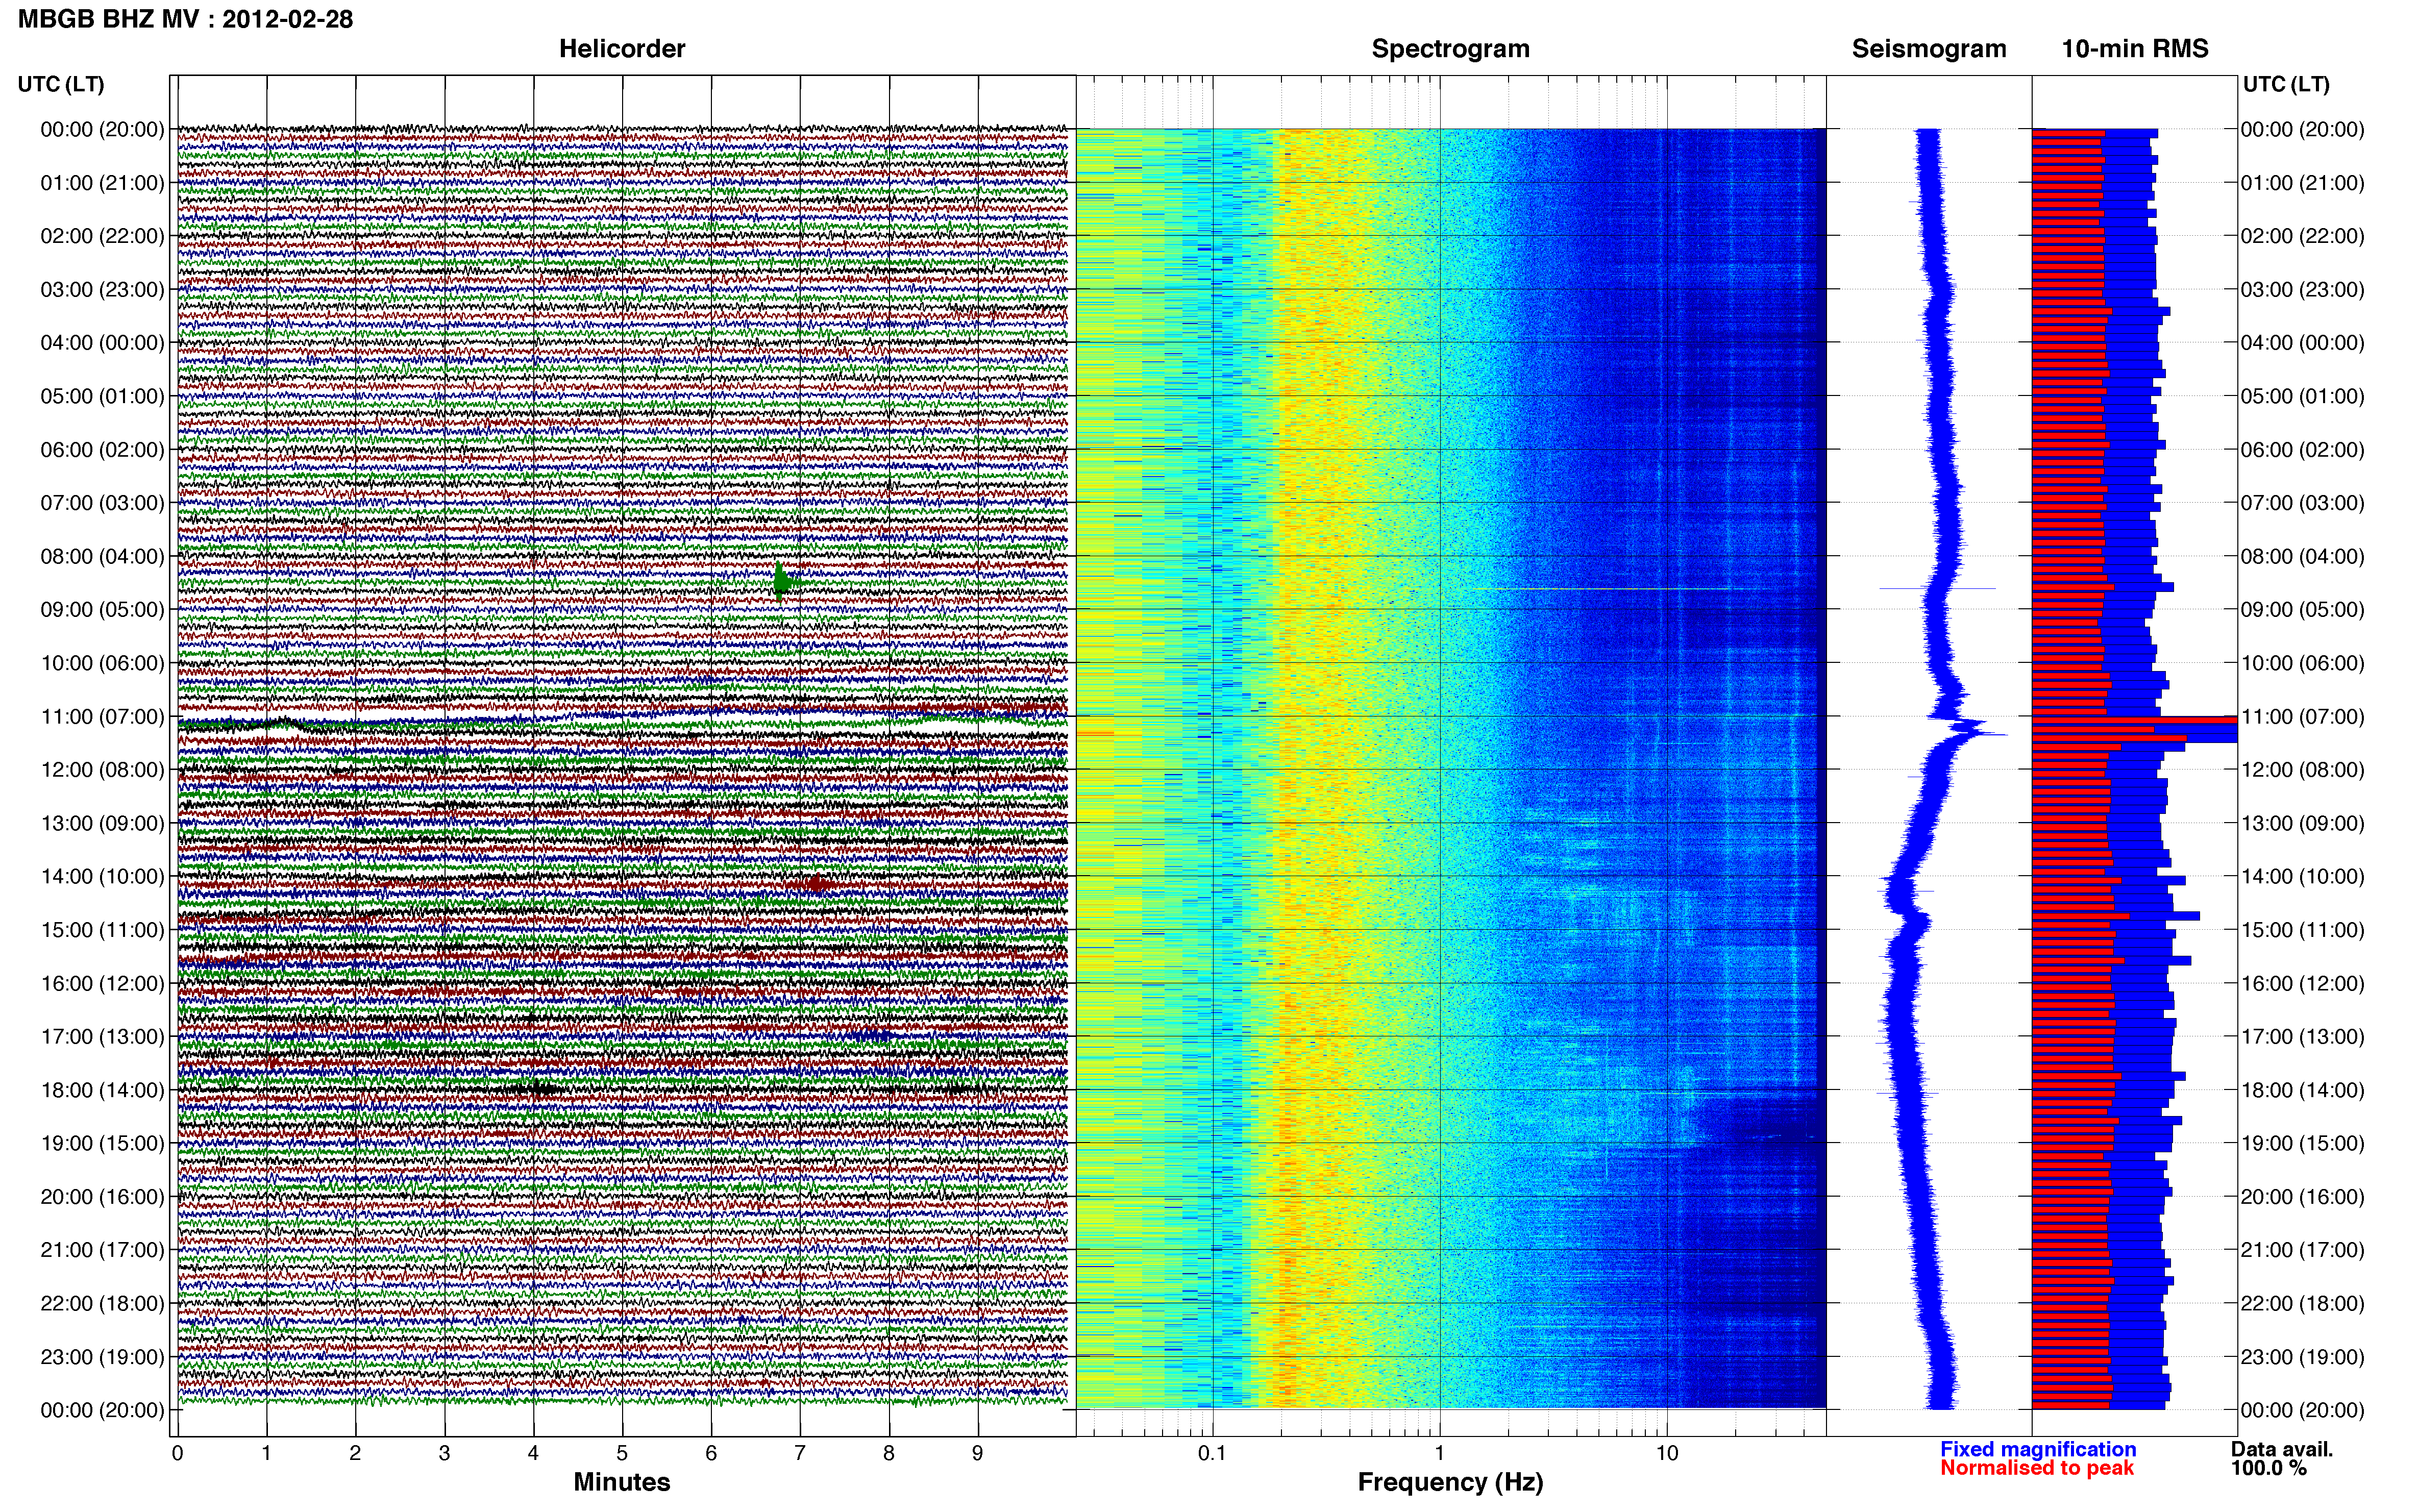The height and width of the screenshot is (1512, 2419).
Task: Select the "Data avail." label
Action: point(2282,1449)
